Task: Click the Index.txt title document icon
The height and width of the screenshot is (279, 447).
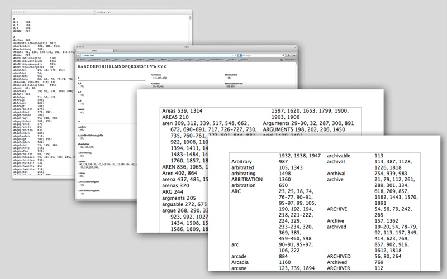Action: tap(95, 12)
